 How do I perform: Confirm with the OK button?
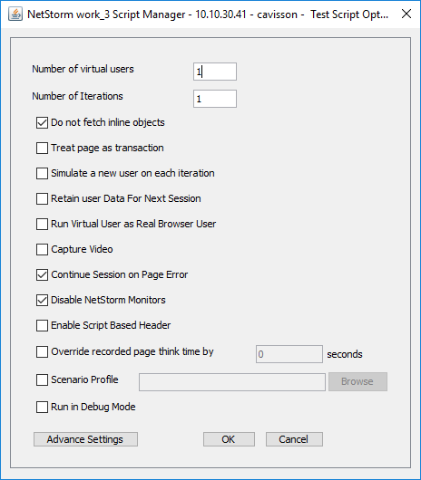point(229,439)
